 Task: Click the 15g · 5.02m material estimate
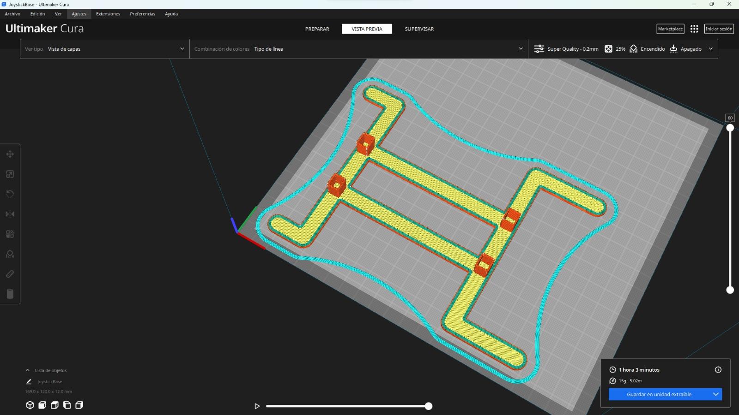coord(630,381)
